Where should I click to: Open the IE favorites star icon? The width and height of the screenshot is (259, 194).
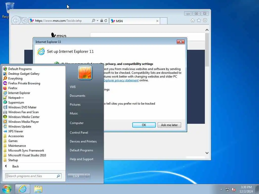coord(199,20)
